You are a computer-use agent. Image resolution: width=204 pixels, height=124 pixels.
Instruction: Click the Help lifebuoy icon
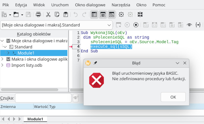140,15
